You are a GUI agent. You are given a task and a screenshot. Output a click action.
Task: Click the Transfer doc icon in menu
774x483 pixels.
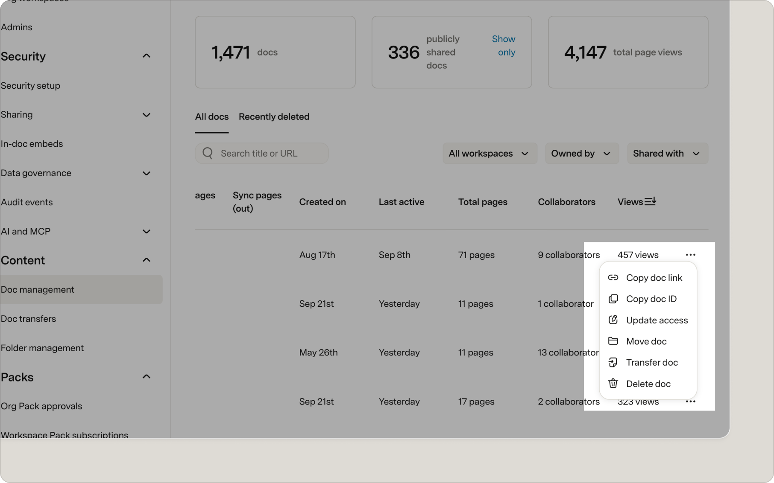(613, 362)
